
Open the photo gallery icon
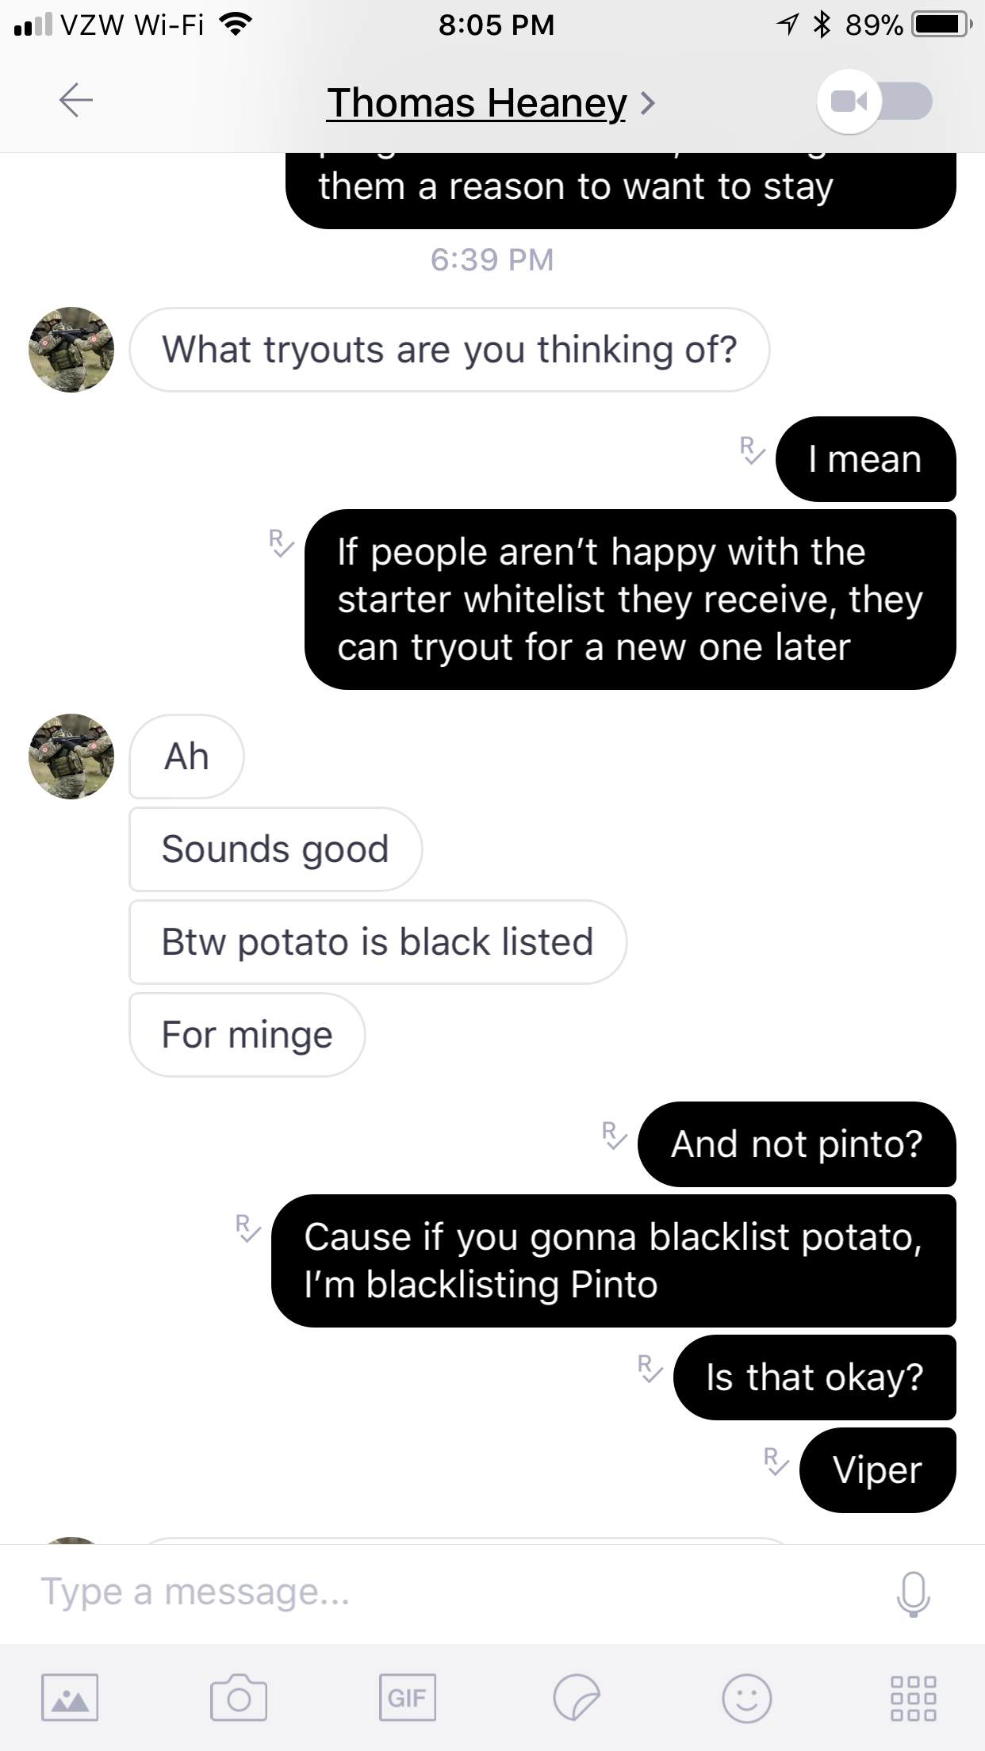pos(70,1698)
